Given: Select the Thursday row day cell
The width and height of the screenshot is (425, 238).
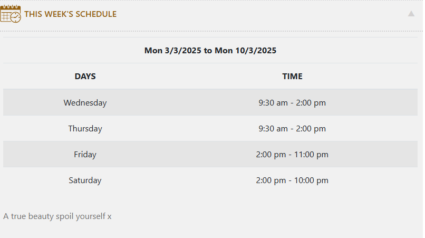Looking at the screenshot, I should [x=85, y=128].
